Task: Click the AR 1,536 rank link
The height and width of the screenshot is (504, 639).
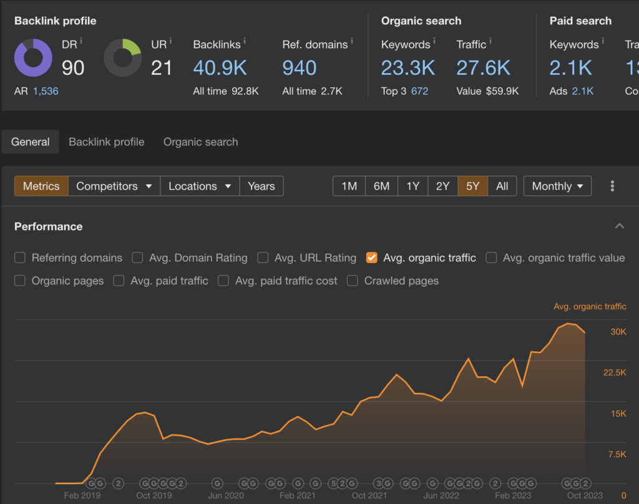Action: [46, 91]
